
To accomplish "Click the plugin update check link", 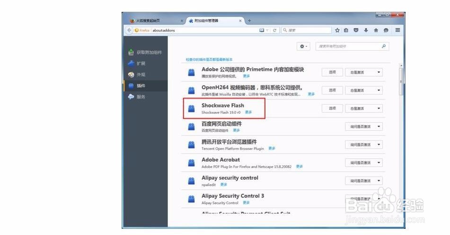I will point(209,60).
